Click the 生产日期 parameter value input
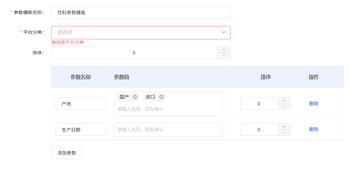Screen dimensions: 349x192 tap(168, 129)
